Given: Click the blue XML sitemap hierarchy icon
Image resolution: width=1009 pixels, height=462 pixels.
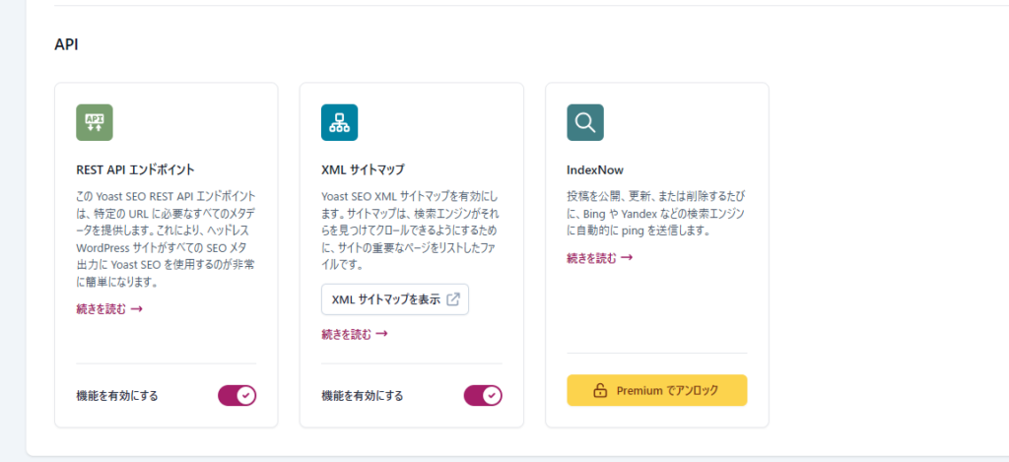Looking at the screenshot, I should coord(339,122).
